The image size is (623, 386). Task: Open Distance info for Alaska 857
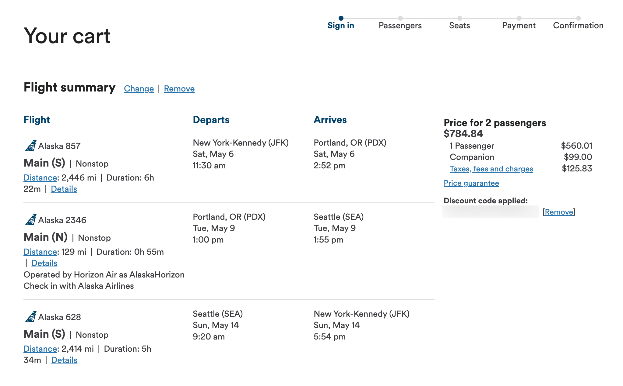coord(40,178)
